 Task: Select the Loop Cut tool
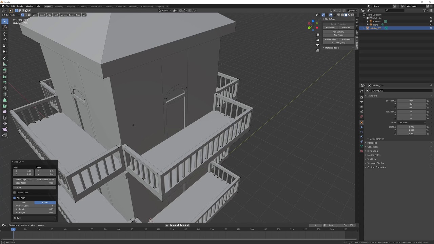5,88
